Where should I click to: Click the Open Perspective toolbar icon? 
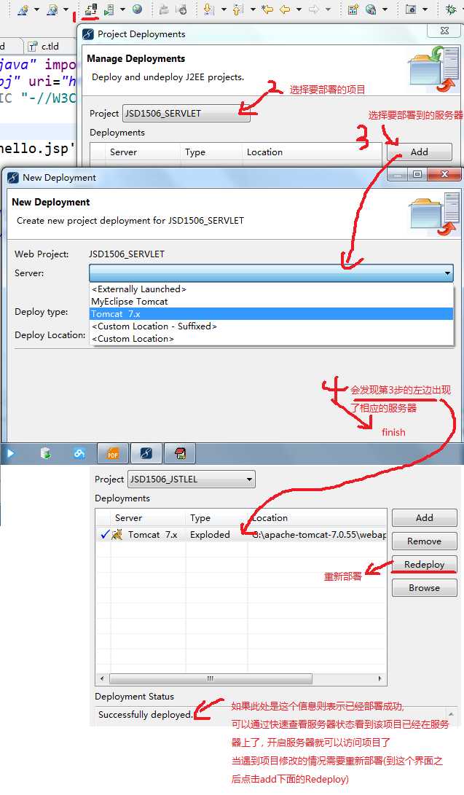tap(353, 9)
